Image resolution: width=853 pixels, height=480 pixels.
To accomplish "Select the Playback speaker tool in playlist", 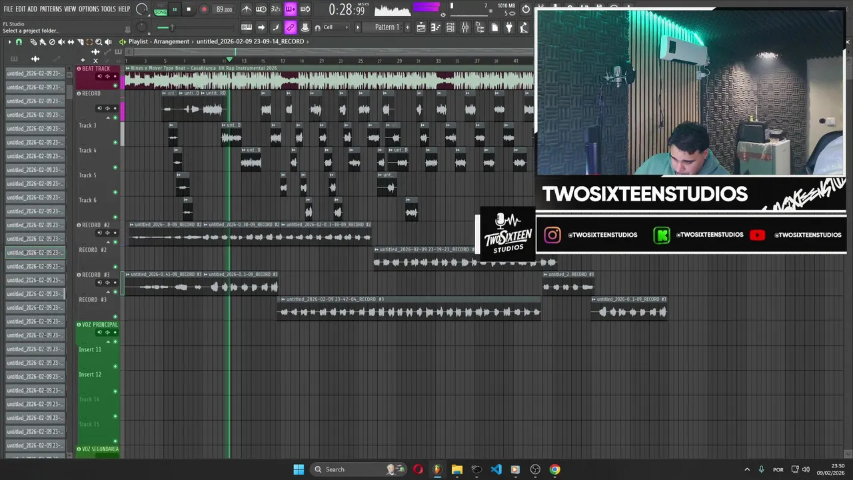I will [108, 42].
